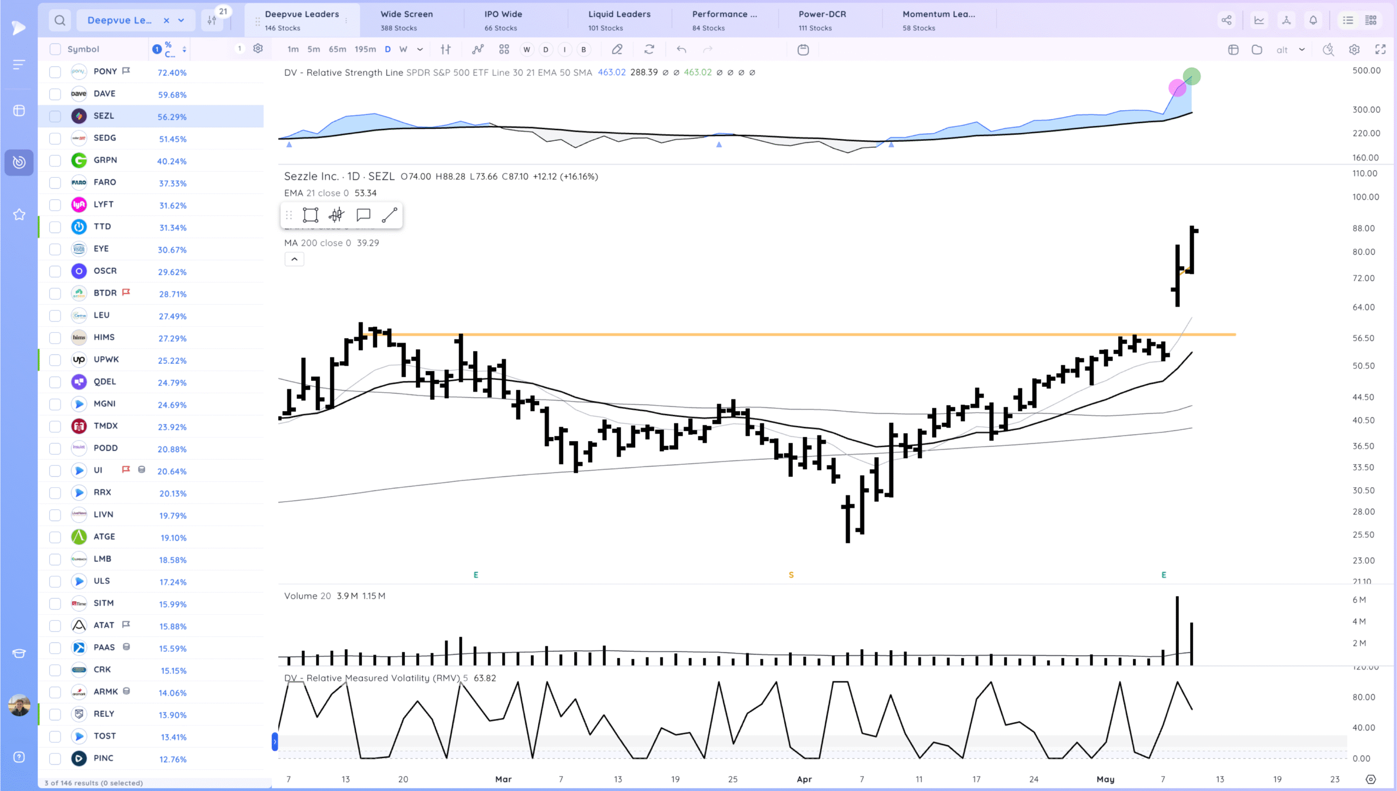Viewport: 1397px width, 791px height.
Task: Check the PONY row checkbox
Action: tap(55, 72)
